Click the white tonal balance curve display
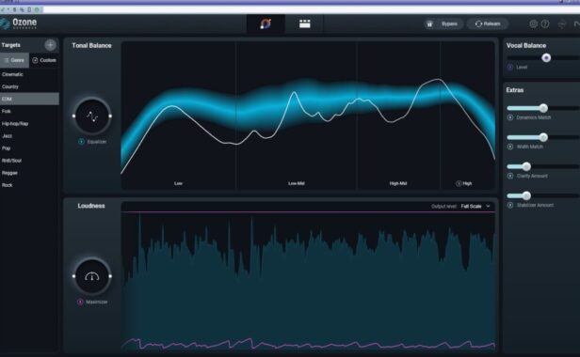The height and width of the screenshot is (357, 580). (x=308, y=116)
